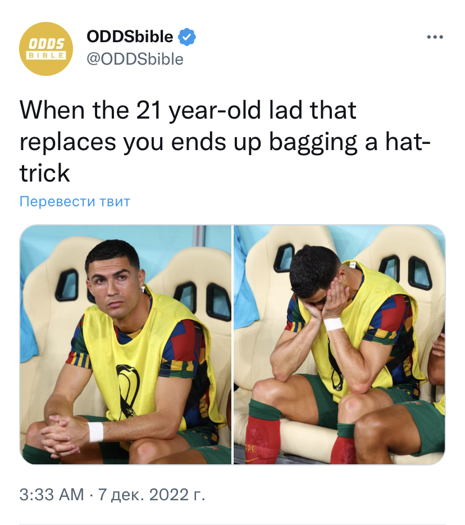Click the World Cup emblem on left bib

[x=128, y=391]
